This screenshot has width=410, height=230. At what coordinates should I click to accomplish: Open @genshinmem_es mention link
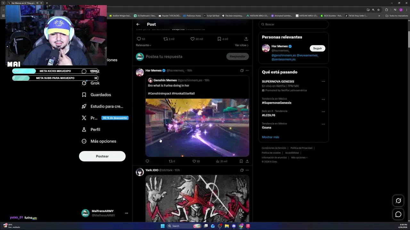(283, 55)
